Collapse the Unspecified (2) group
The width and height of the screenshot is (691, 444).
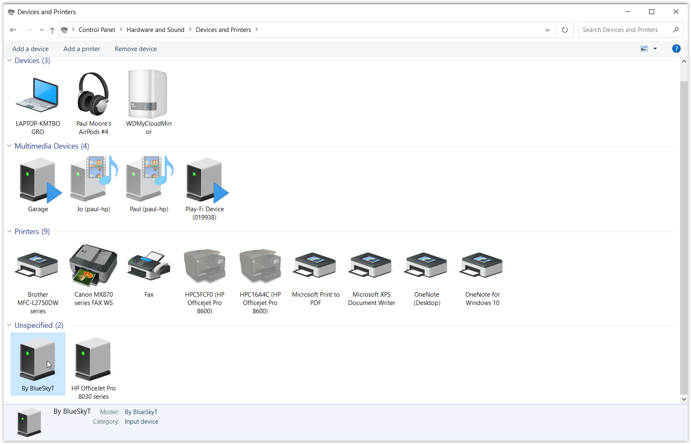coord(9,325)
